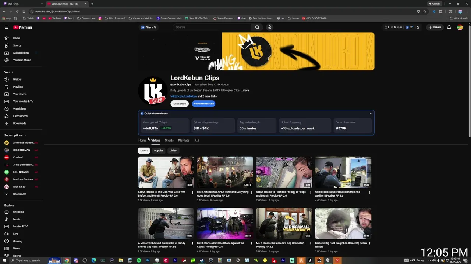Expand channel description with ...more
471x264 pixels.
tap(245, 91)
